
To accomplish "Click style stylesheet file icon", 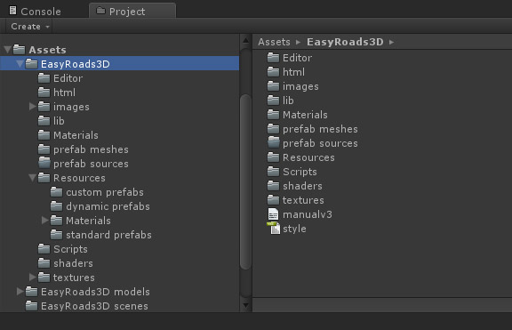I will click(274, 228).
